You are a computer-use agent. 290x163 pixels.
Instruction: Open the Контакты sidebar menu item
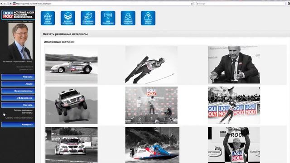click(18, 125)
